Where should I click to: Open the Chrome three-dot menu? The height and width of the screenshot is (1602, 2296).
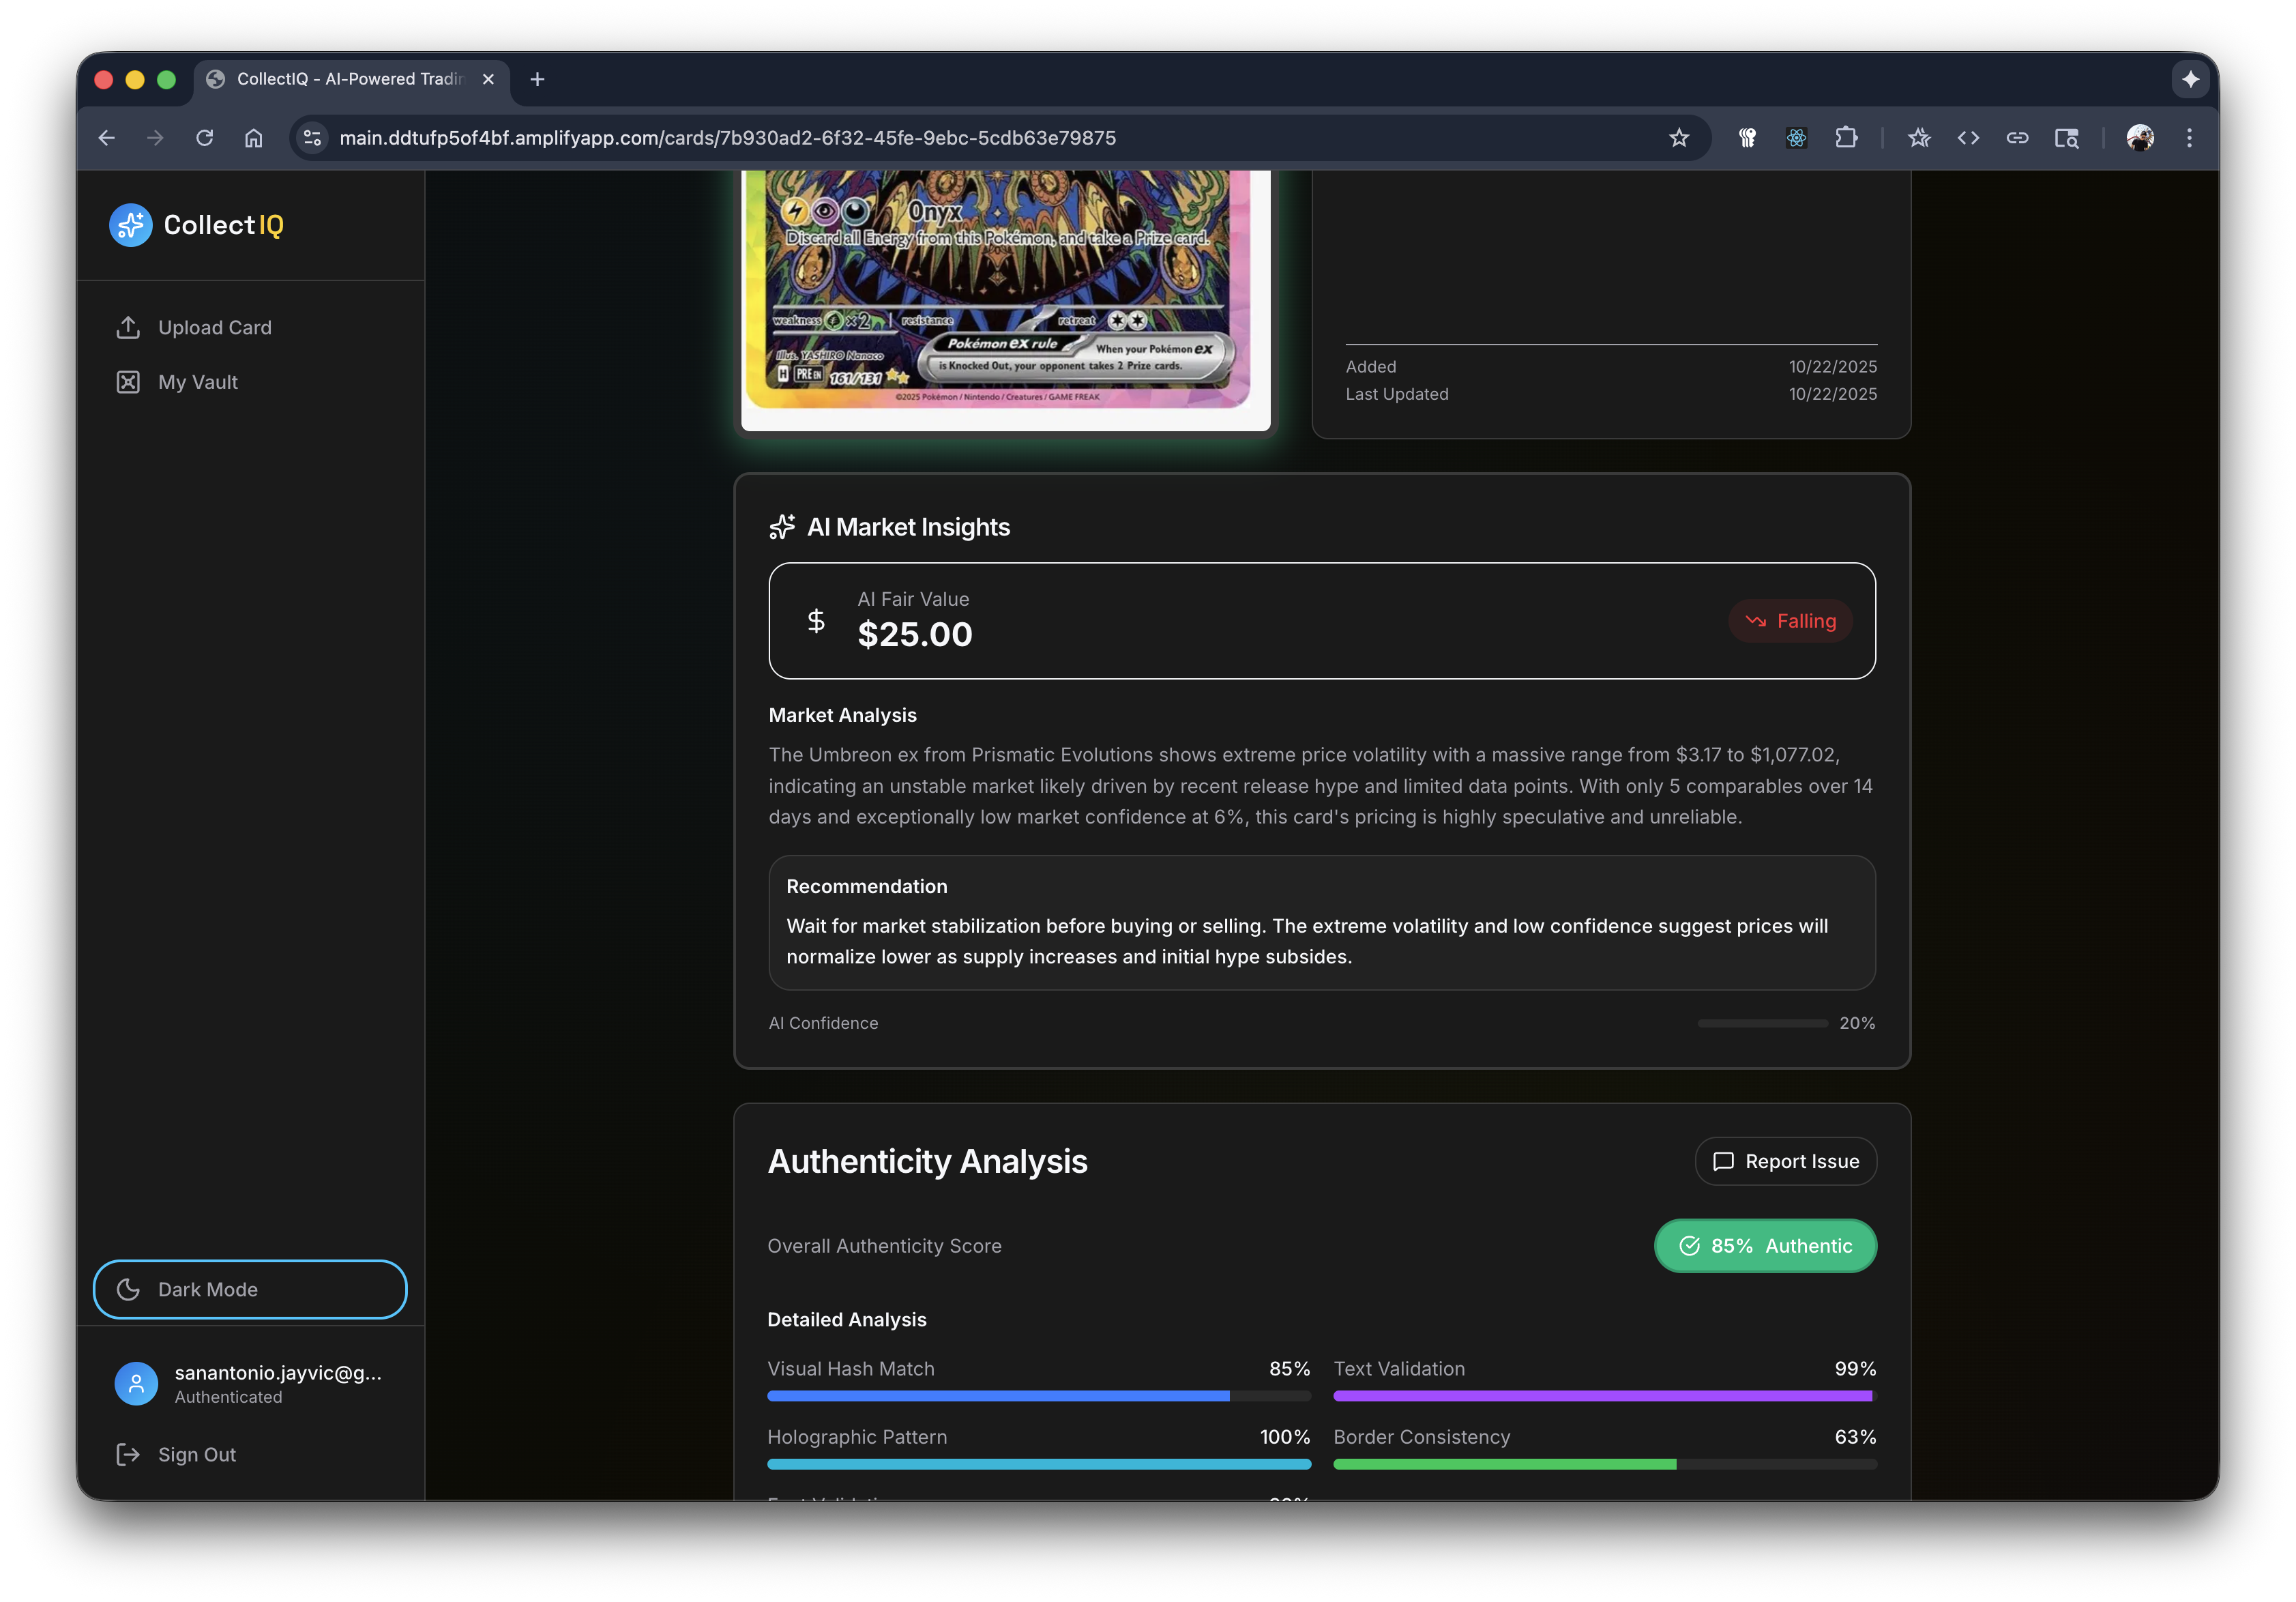(x=2189, y=138)
